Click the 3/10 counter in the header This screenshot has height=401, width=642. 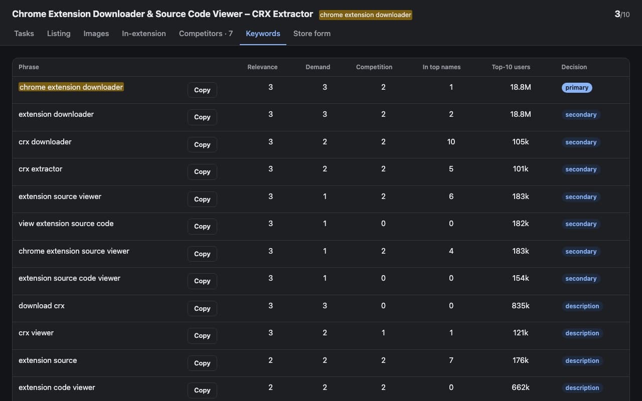click(x=622, y=14)
